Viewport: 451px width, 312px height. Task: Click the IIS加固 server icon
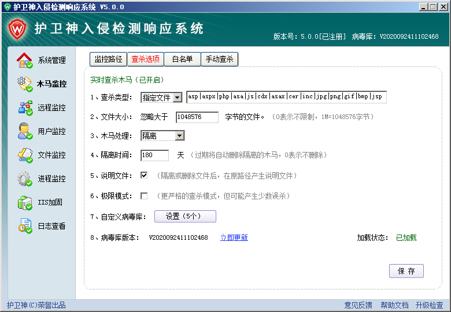[x=25, y=202]
